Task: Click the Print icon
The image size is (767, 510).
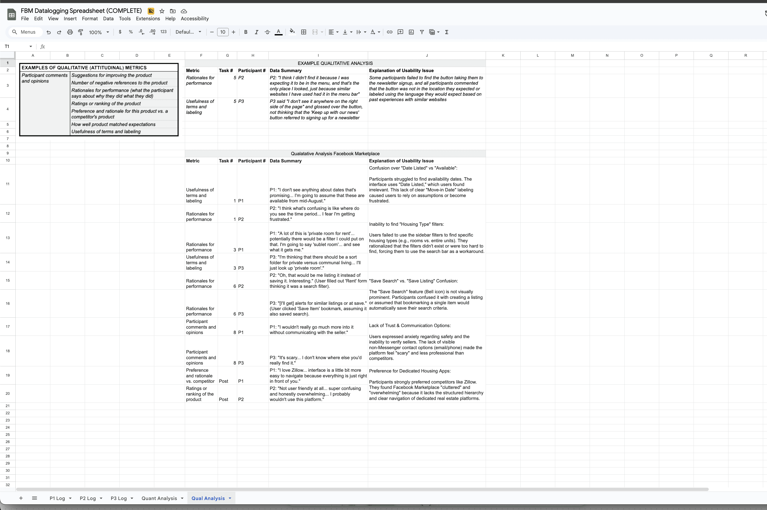Action: point(70,32)
